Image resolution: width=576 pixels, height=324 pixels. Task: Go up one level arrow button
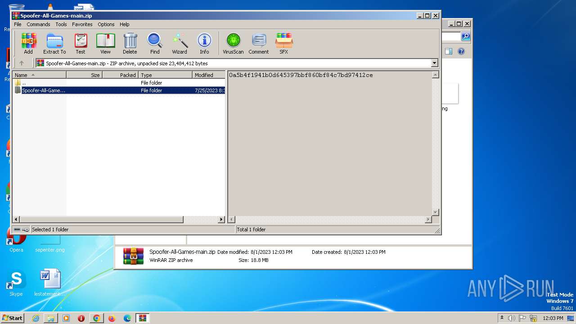(21, 63)
